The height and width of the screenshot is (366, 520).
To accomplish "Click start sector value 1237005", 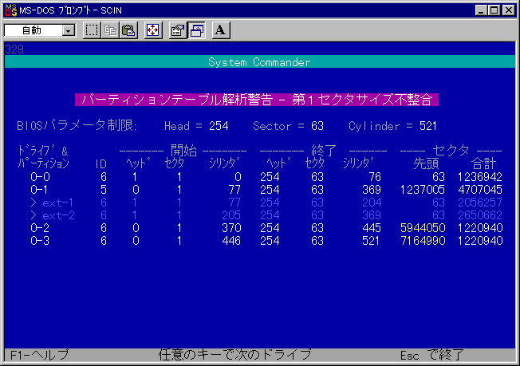I will tap(423, 190).
